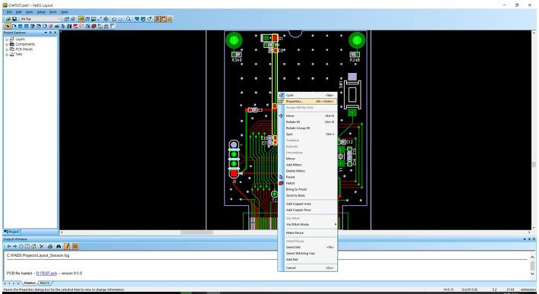
Task: Click the Select mode arrow icon in drafting toolbar
Action: [x=8, y=26]
